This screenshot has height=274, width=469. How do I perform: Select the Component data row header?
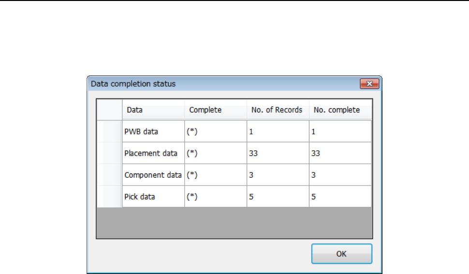[110, 175]
